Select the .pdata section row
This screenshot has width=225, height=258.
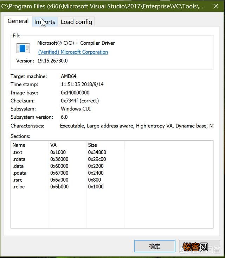pos(112,173)
